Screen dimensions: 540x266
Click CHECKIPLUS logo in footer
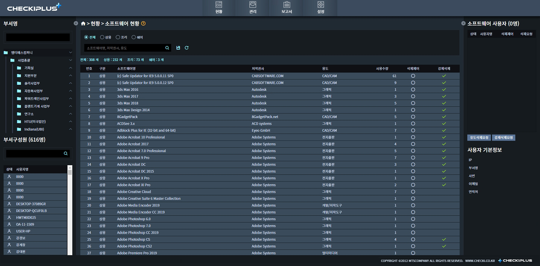pos(515,261)
